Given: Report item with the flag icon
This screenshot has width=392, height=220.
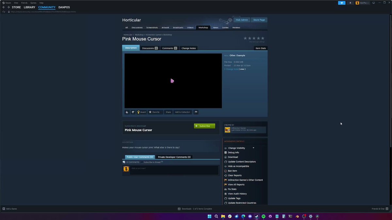Looking at the screenshot, I should click(x=196, y=112).
